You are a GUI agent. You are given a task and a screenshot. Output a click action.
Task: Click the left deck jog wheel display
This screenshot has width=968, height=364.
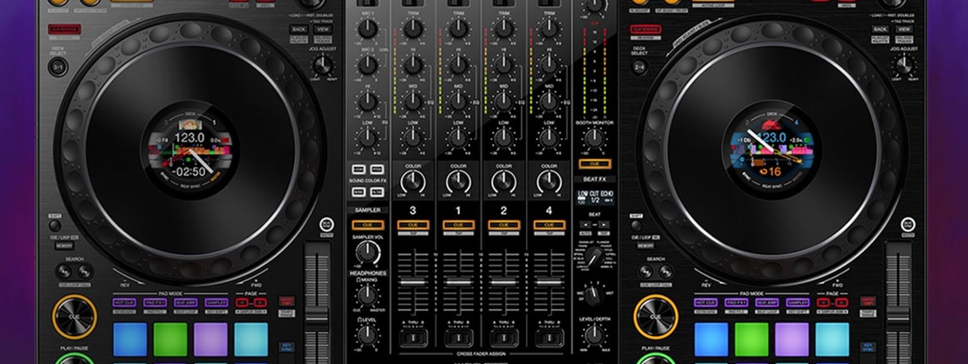pos(189,150)
